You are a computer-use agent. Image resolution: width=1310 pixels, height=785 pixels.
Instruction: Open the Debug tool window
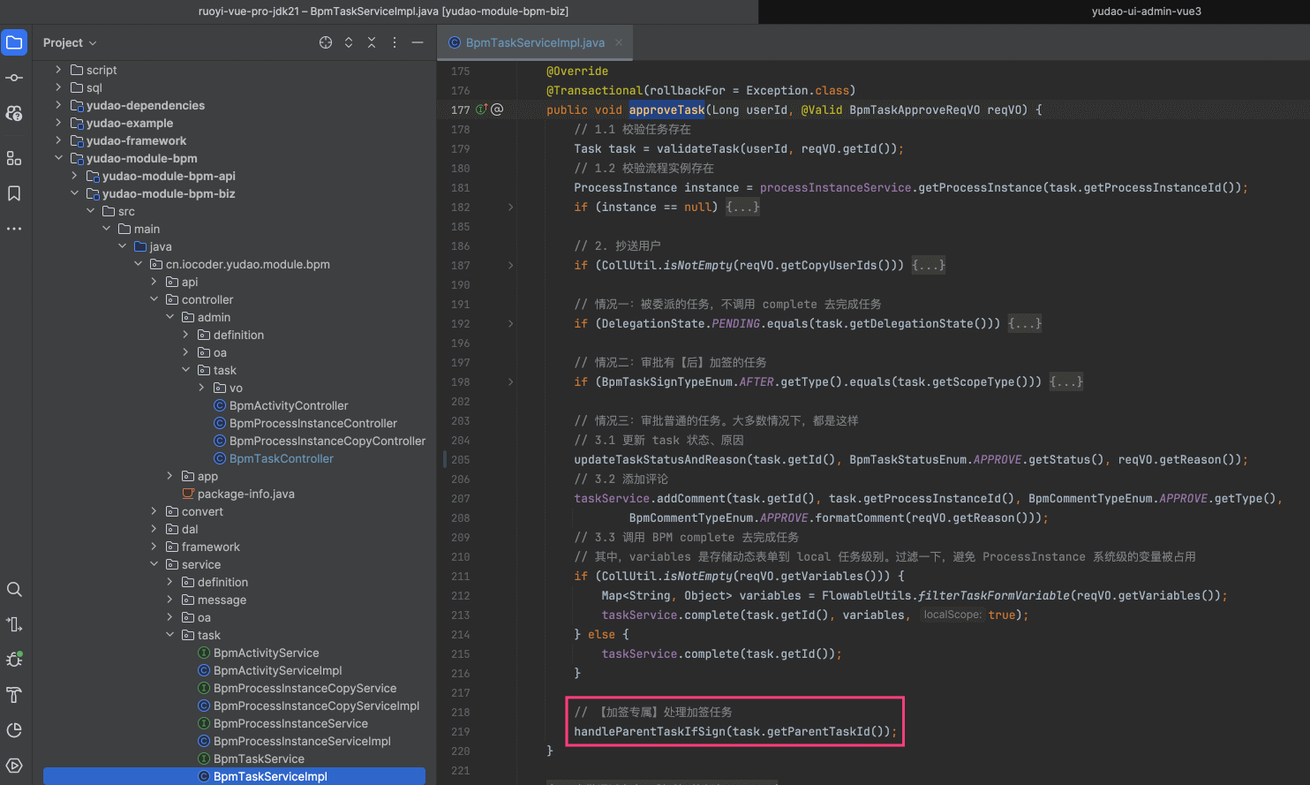[x=14, y=660]
